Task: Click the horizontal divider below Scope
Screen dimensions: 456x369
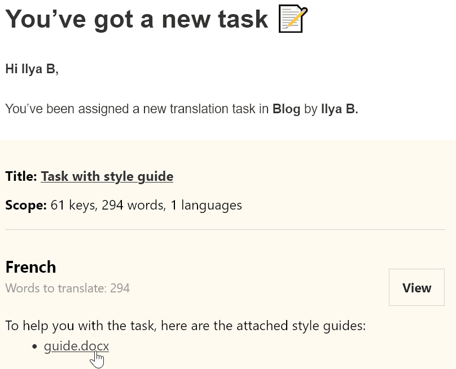Action: 225,230
